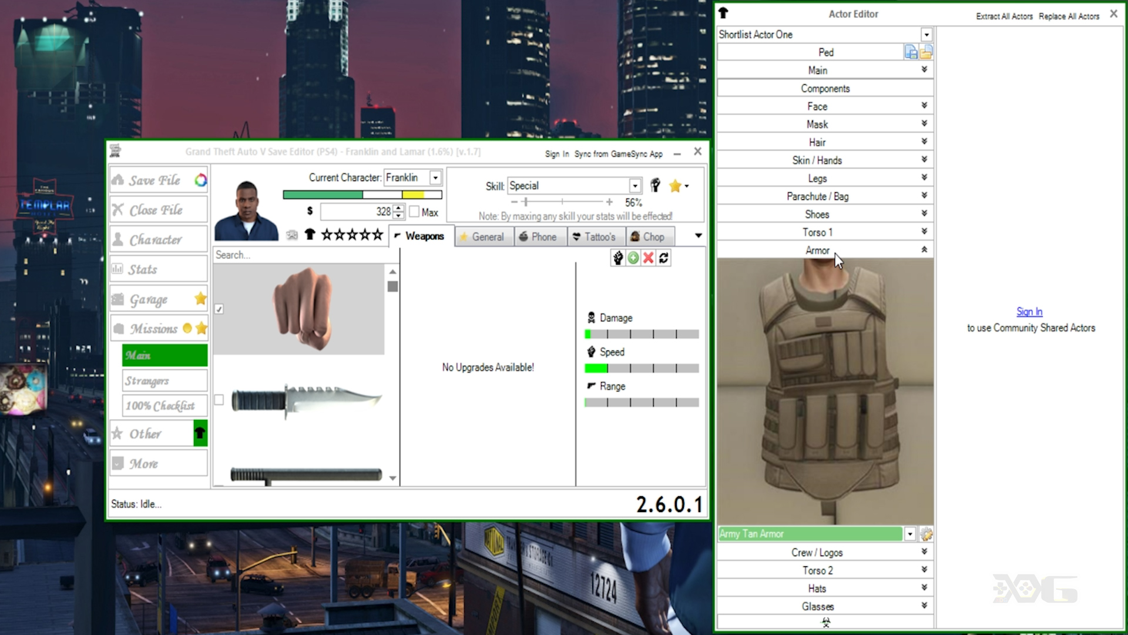Expand the Hair component section
The width and height of the screenshot is (1128, 635).
coord(825,142)
